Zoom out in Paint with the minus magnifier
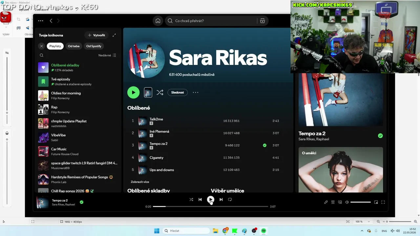This screenshot has height=236, width=420. [x=378, y=222]
